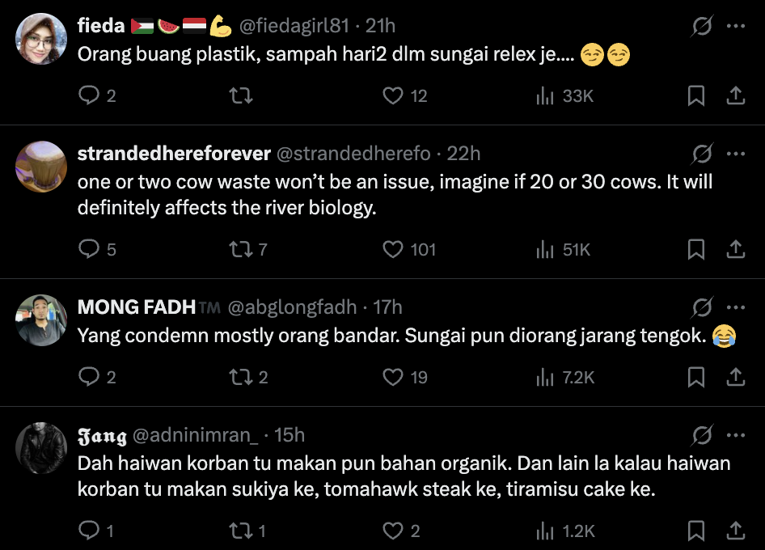Screen dimensions: 765x550
Task: Bookmark MONG FADH's tweet
Action: [x=695, y=377]
